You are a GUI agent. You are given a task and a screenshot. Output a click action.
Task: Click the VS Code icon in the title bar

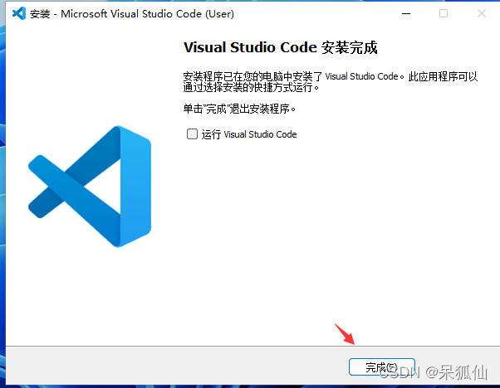[x=19, y=13]
